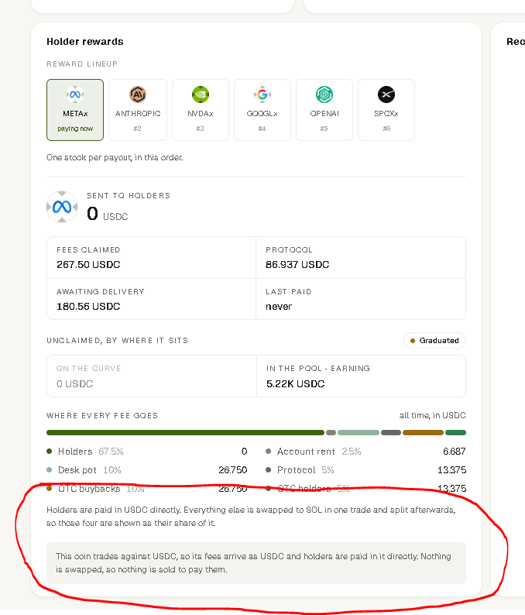Click the dark gray Protocol bar segment
Image resolution: width=525 pixels, height=615 pixels.
(x=391, y=433)
